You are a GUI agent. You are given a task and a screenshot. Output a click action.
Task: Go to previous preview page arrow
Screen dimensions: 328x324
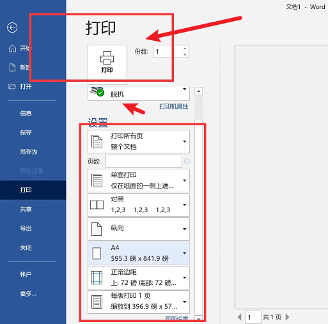click(240, 317)
